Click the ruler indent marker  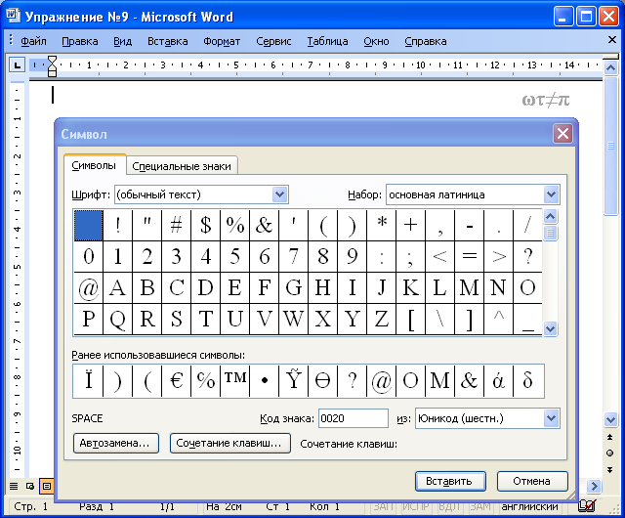(x=52, y=66)
